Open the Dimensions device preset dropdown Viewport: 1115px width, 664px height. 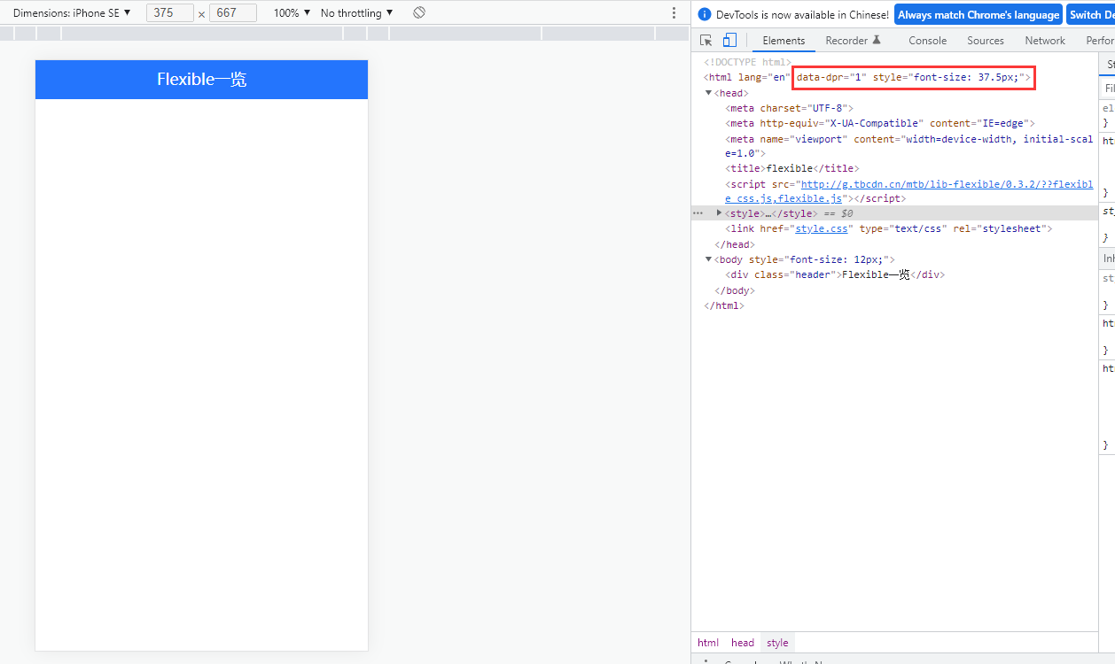pos(71,12)
